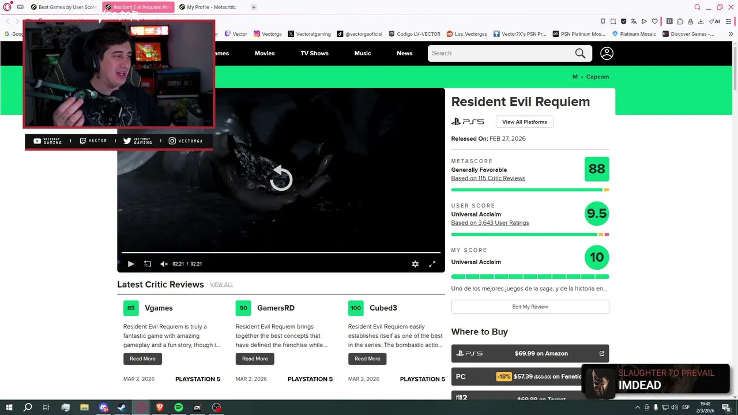
Task: Open Brave browser from the taskbar
Action: 160,408
